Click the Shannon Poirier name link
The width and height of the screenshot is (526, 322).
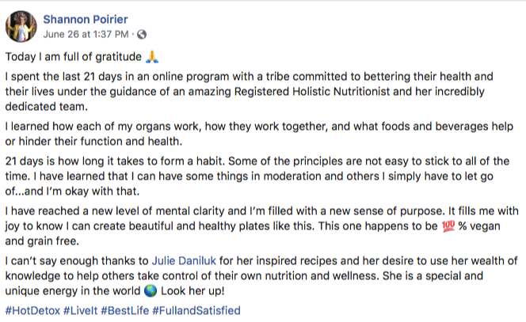click(86, 20)
